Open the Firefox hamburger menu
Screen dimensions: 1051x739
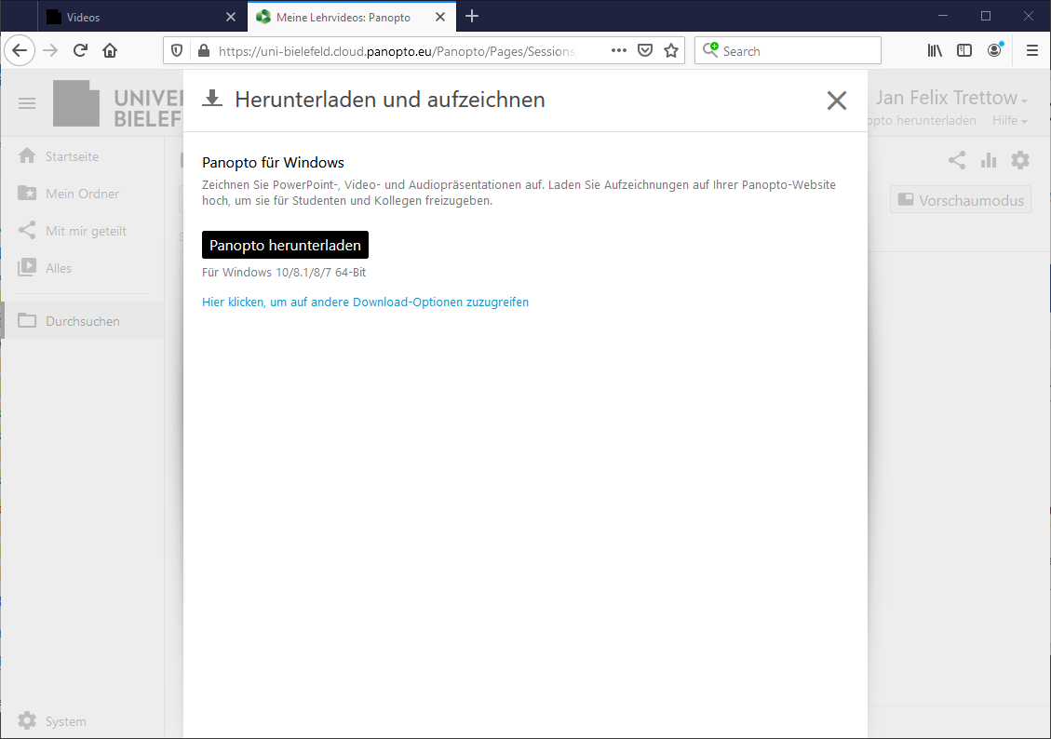pyautogui.click(x=1032, y=51)
